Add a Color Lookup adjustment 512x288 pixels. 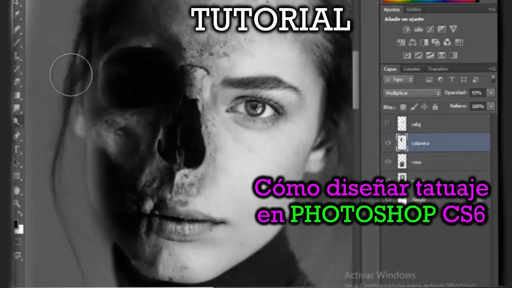[459, 42]
